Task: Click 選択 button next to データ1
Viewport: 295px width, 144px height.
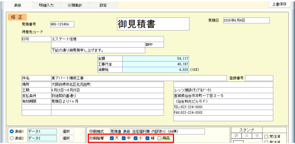Action: [x=66, y=132]
